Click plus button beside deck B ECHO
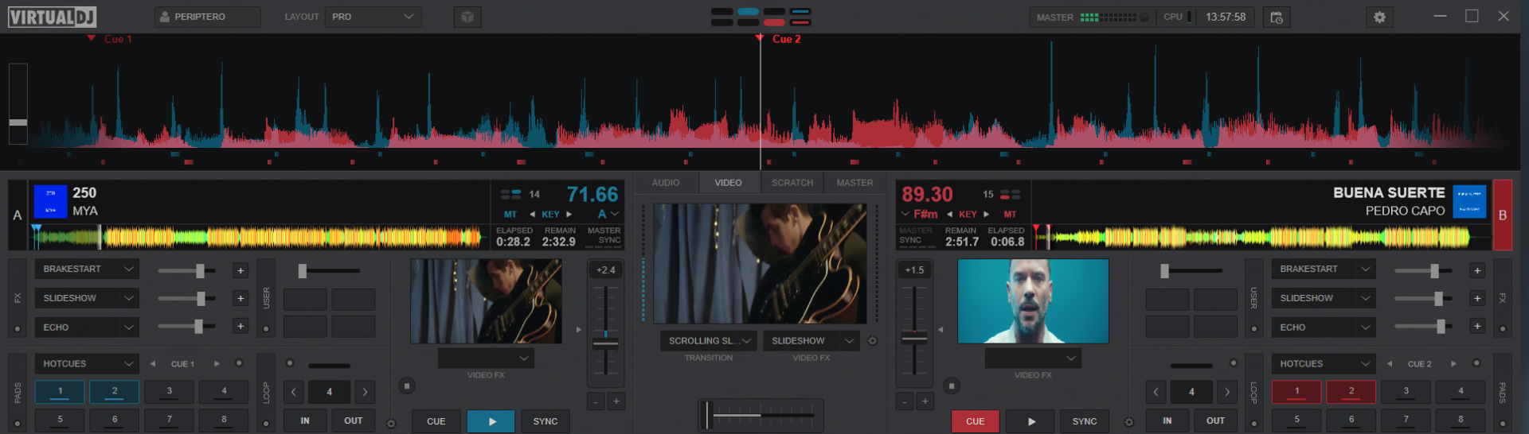Screen dimensions: 1529x434 click(1477, 327)
